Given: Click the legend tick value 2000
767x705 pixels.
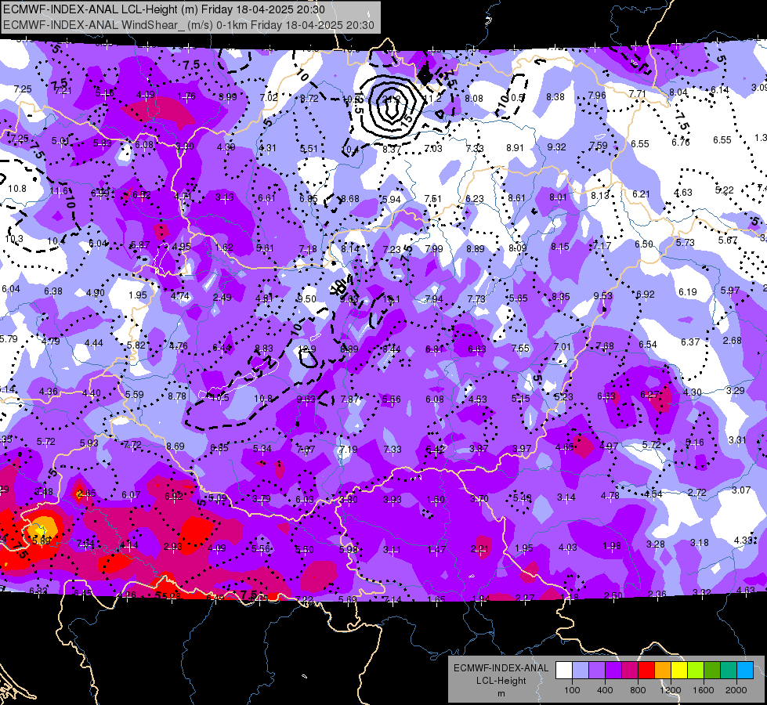Looking at the screenshot, I should point(736,690).
